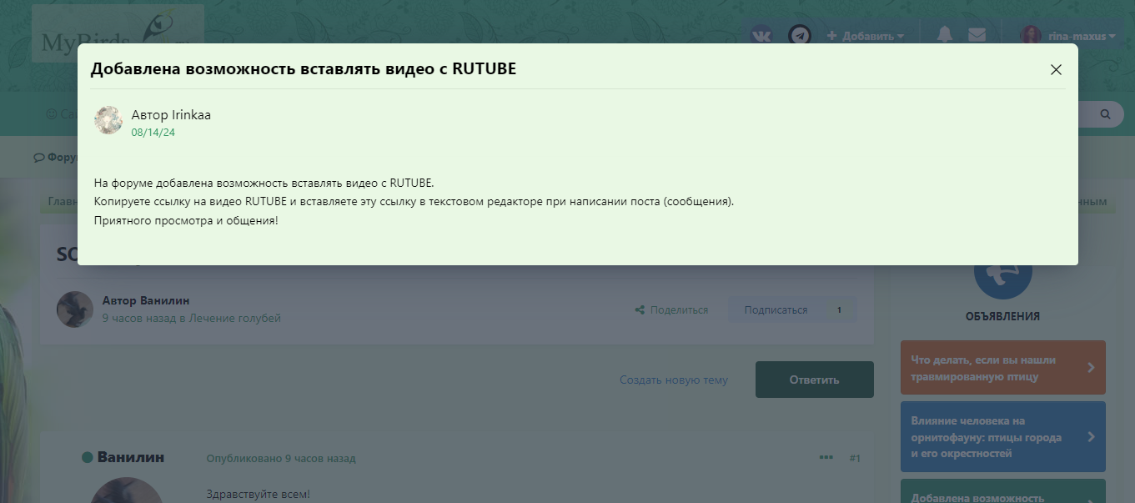Open the post options ellipsis menu

click(x=826, y=457)
